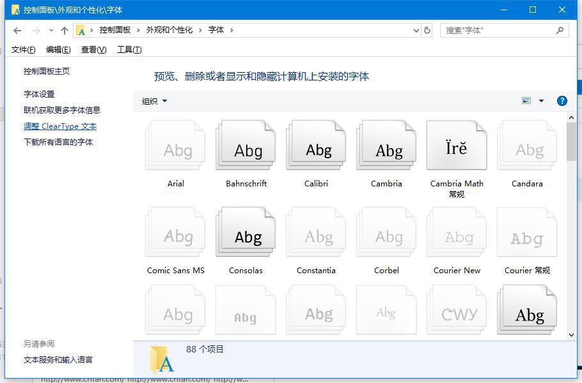Open the 组织 dropdown menu
The width and height of the screenshot is (582, 383).
click(x=154, y=101)
